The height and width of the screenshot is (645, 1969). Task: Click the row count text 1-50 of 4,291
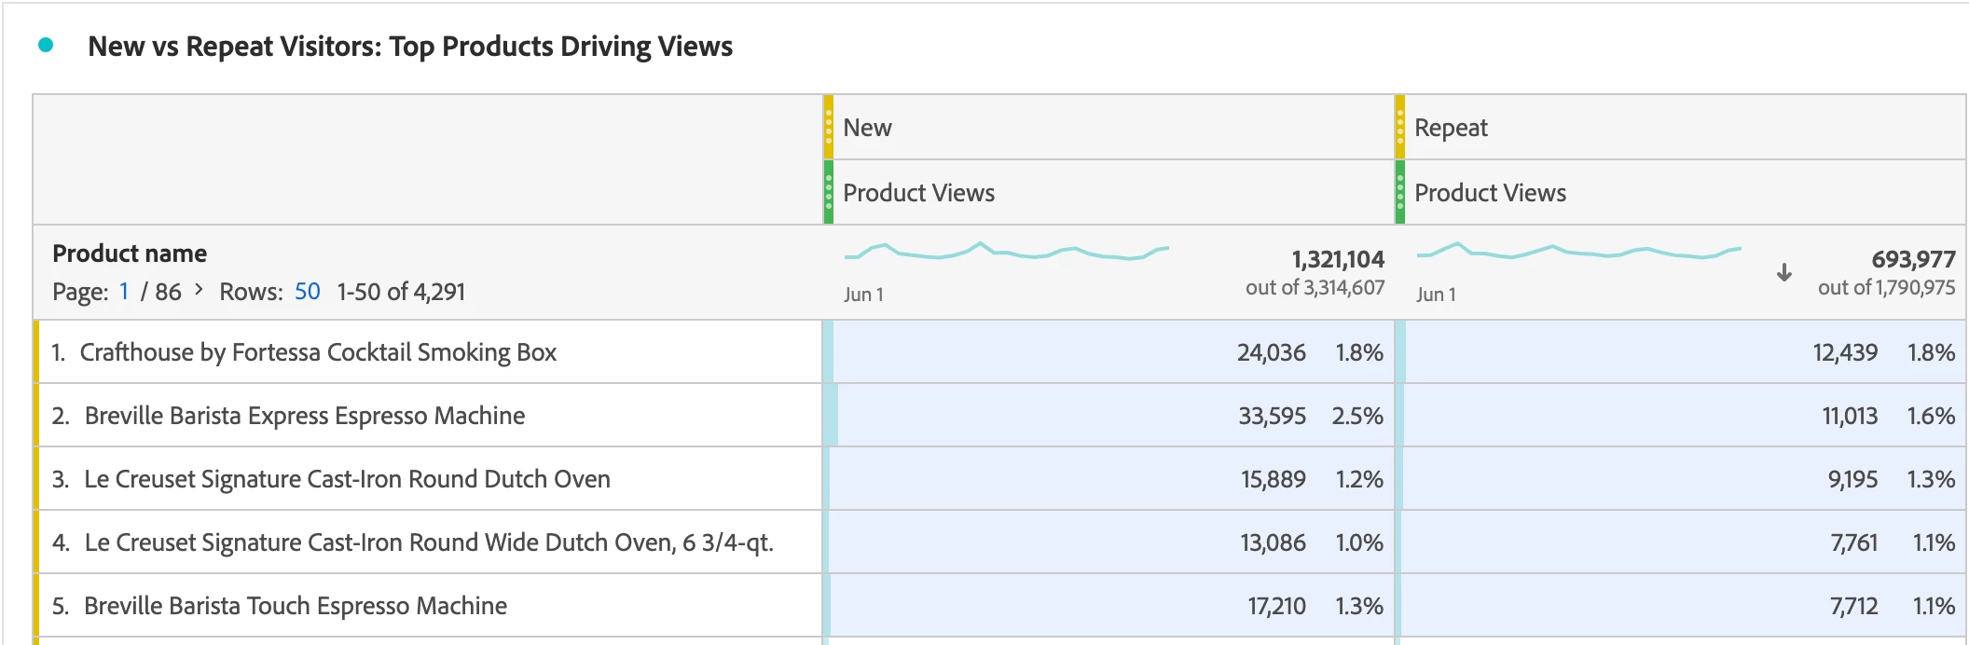[401, 292]
